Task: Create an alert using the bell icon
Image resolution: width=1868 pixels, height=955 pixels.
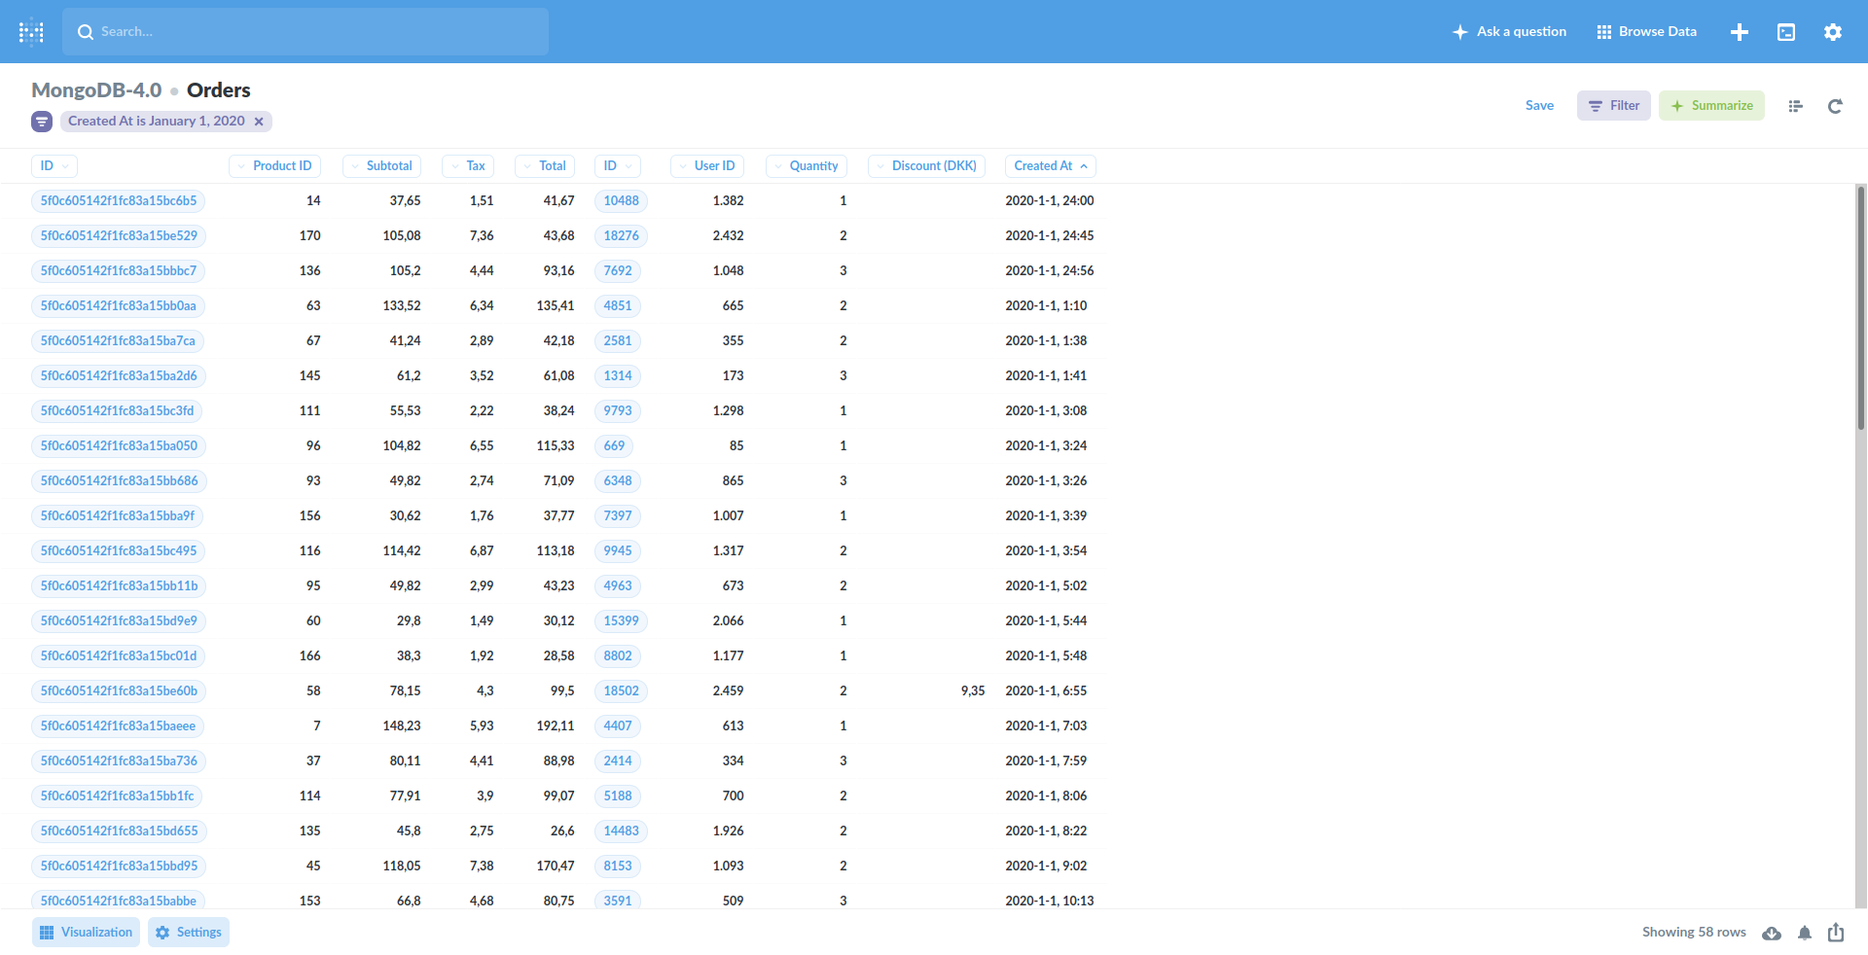Action: (1804, 933)
